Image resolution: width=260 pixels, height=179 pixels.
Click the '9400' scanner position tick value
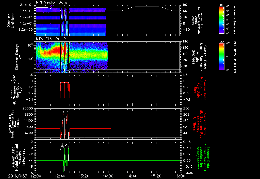(28, 127)
